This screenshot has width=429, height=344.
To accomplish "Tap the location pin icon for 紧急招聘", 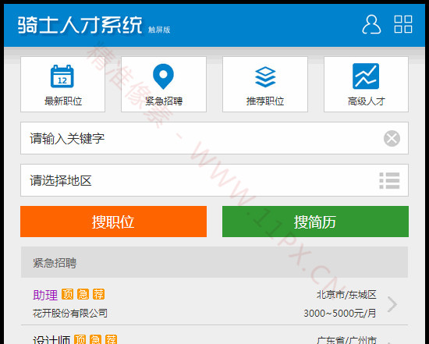I will 163,76.
